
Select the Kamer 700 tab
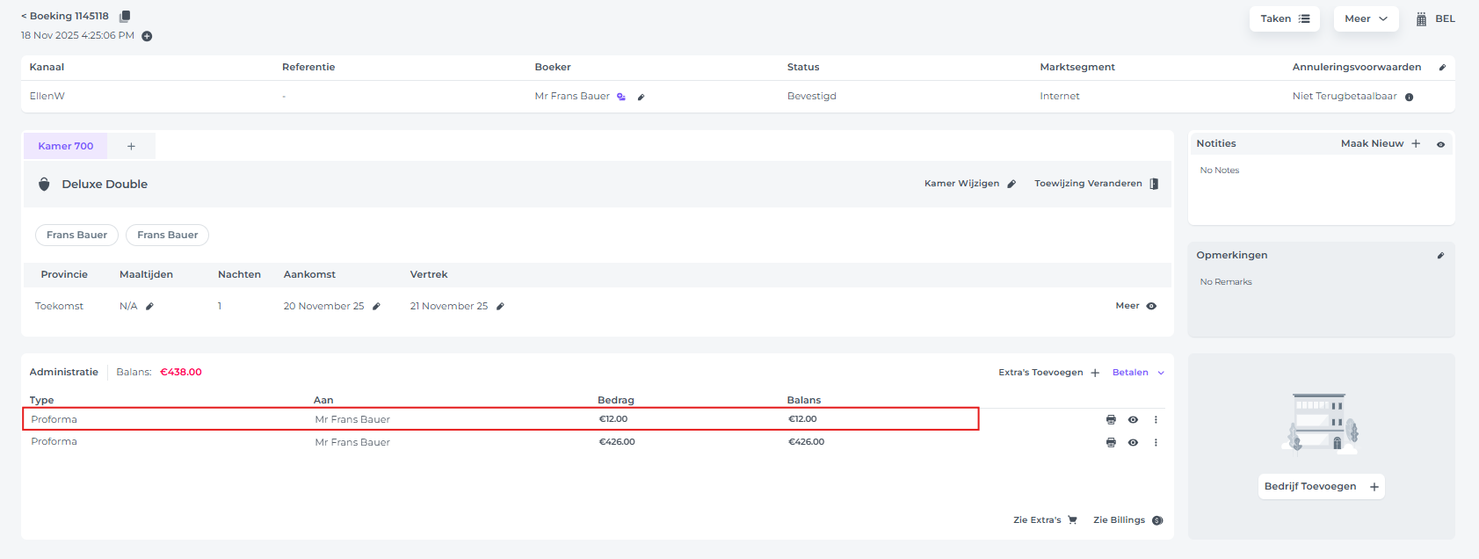[x=66, y=146]
